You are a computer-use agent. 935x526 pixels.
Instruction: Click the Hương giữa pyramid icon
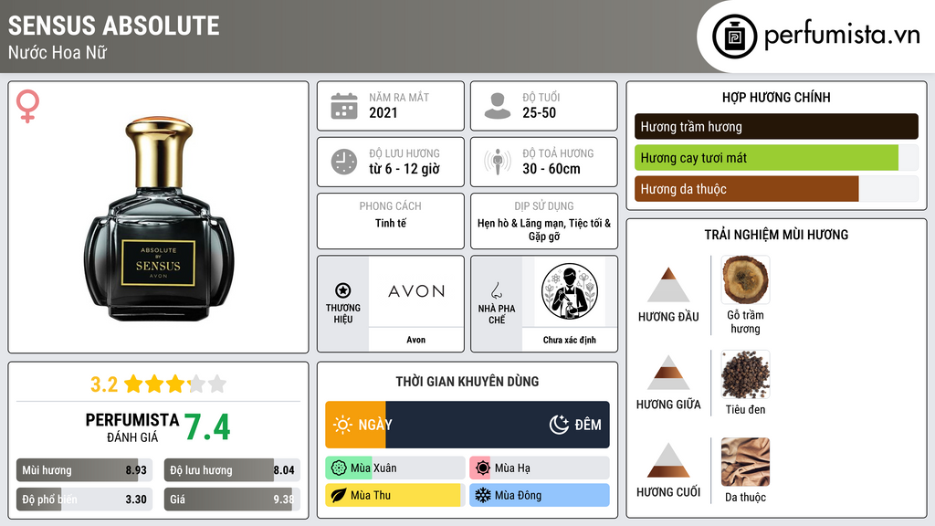coord(668,373)
